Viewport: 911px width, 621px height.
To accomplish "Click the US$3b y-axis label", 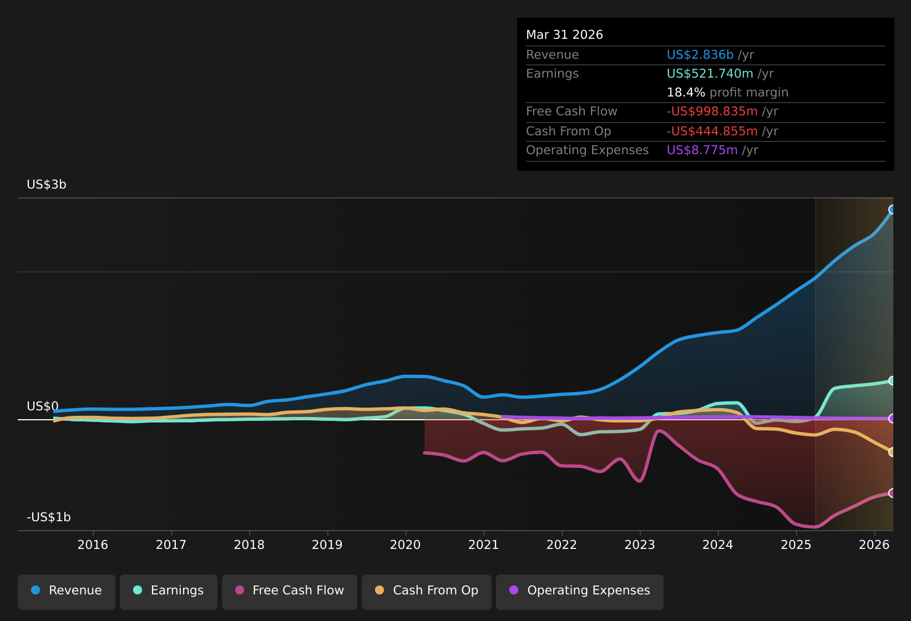I will click(x=47, y=185).
